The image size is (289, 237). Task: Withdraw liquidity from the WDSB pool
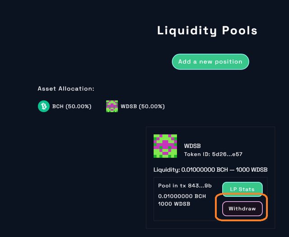tap(242, 209)
